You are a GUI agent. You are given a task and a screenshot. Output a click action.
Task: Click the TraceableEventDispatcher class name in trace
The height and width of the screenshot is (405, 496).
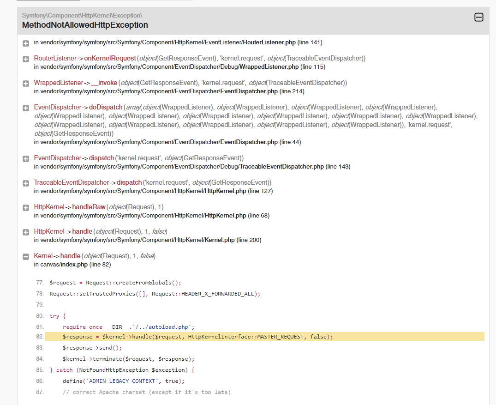[x=72, y=182]
